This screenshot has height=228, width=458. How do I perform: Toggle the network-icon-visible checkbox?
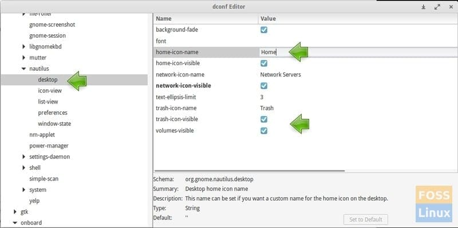pos(264,86)
